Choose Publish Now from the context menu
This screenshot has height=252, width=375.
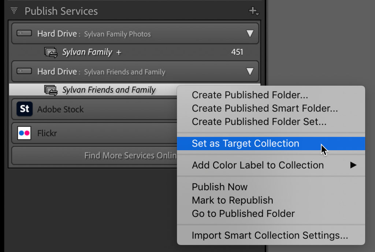pos(220,187)
